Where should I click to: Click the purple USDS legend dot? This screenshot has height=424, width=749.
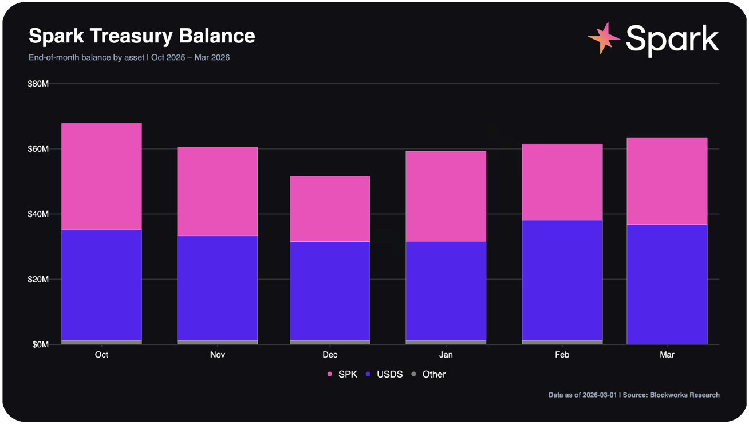tap(369, 374)
